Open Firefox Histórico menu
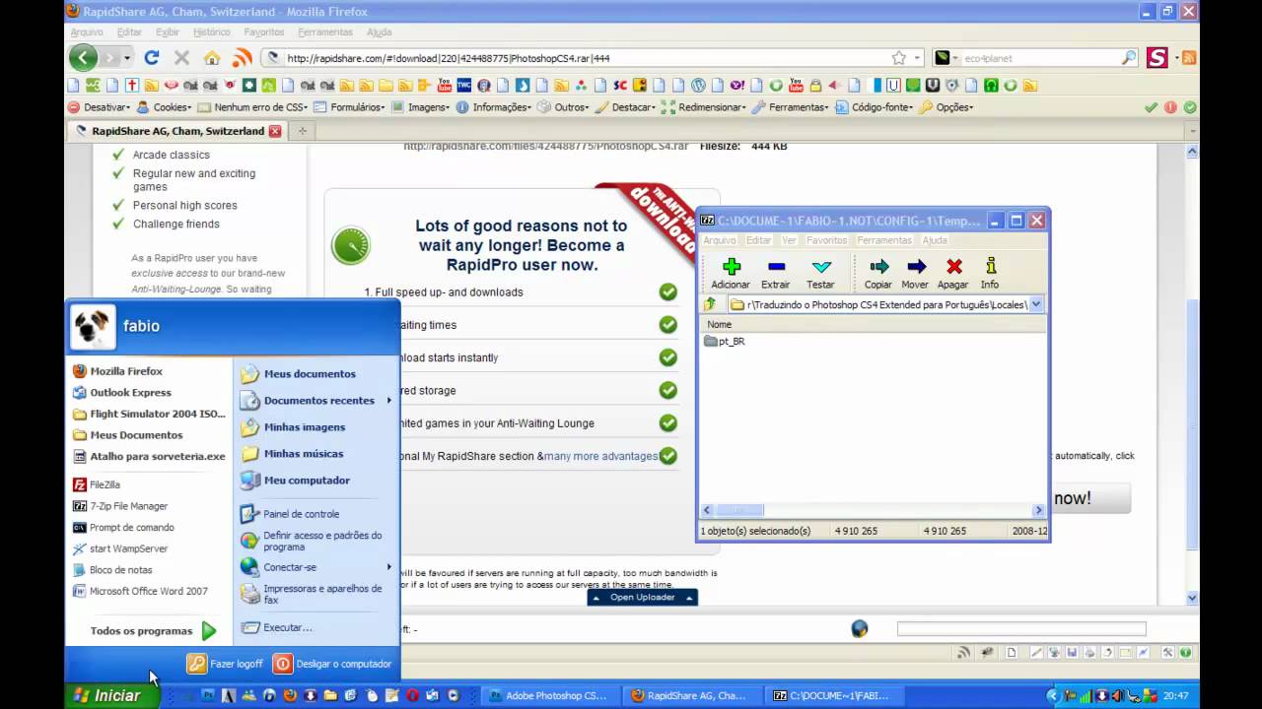This screenshot has width=1262, height=709. (x=212, y=32)
